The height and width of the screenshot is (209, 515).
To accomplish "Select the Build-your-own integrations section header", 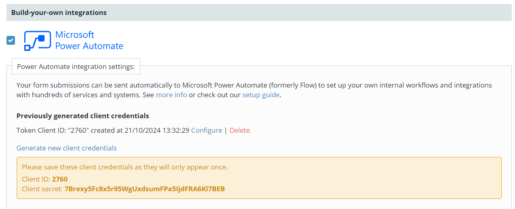I will tap(259, 13).
